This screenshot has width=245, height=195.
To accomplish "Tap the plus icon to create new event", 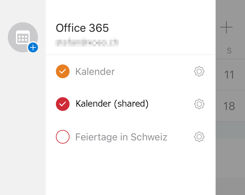I will click(226, 27).
